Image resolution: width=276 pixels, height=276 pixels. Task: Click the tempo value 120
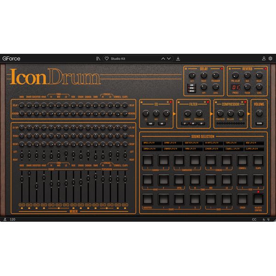[x=12, y=219]
